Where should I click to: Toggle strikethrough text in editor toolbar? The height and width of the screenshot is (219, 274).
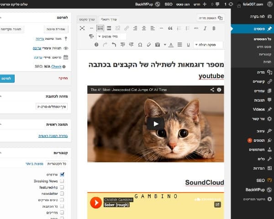pyautogui.click(x=196, y=28)
